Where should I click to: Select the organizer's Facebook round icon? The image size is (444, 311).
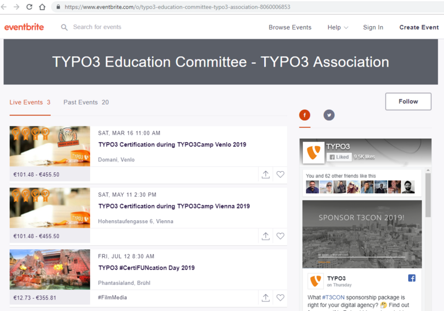point(305,115)
